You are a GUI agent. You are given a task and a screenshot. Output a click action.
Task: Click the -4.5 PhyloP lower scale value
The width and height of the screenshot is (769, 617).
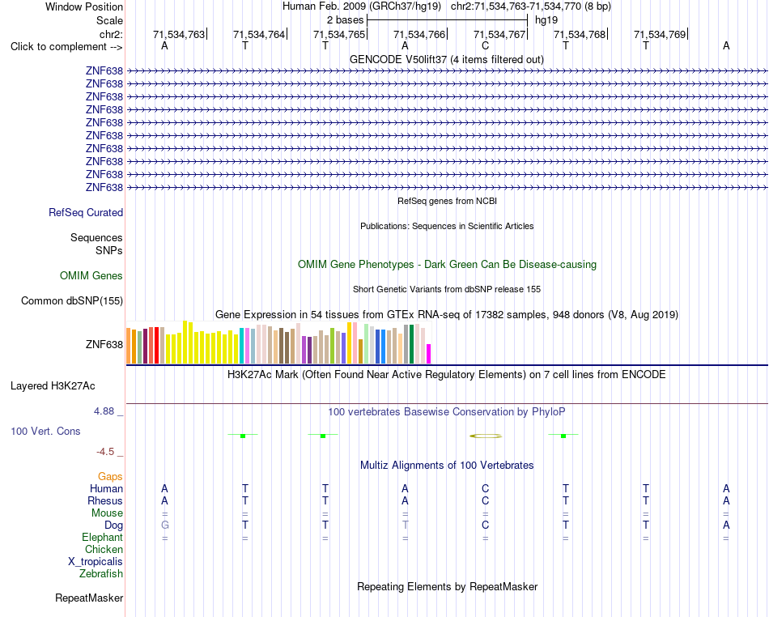pos(105,451)
